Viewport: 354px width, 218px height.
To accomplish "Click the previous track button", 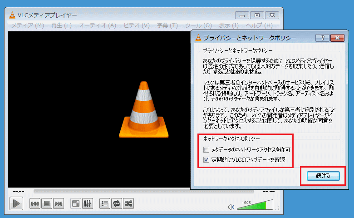I will pyautogui.click(x=35, y=204).
